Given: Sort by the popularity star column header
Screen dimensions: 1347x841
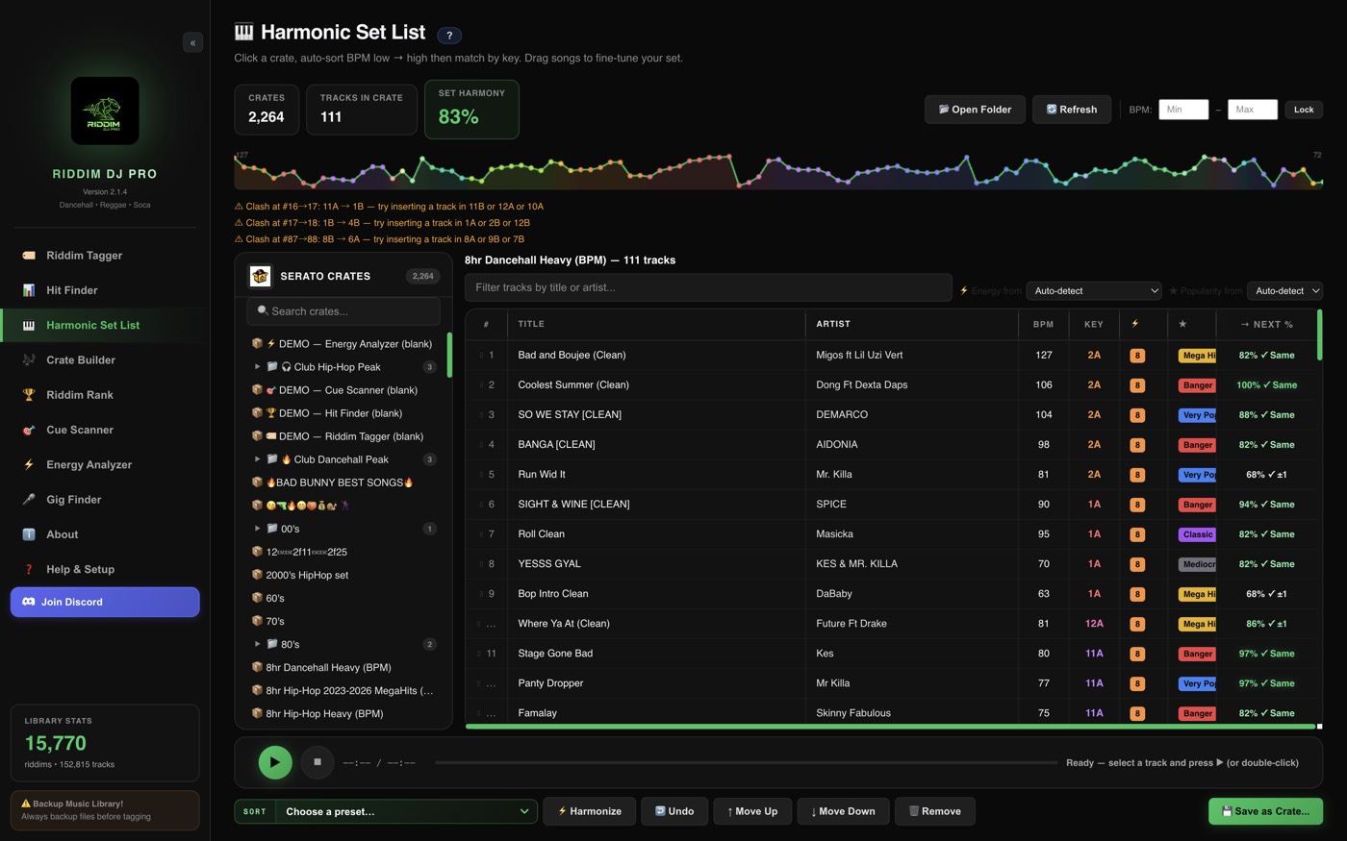Looking at the screenshot, I should click(x=1191, y=324).
